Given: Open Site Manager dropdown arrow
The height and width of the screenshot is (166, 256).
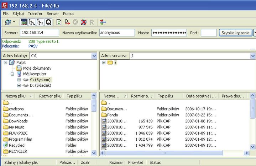Looking at the screenshot, I should tap(14, 22).
